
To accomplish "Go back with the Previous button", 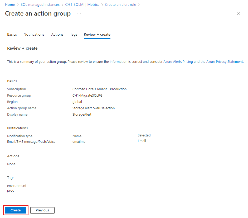I will pyautogui.click(x=42, y=210).
